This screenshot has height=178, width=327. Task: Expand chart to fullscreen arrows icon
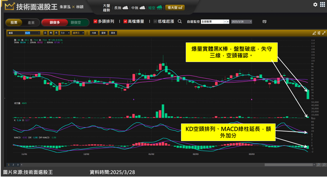pyautogui.click(x=324, y=33)
